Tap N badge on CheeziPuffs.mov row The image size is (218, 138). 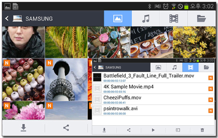click(211, 100)
